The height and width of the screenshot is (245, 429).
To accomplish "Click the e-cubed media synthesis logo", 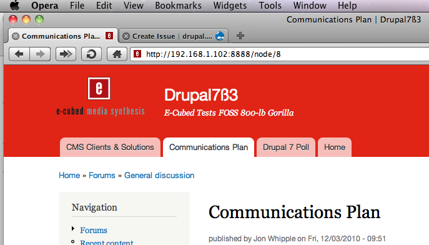I will coord(100,96).
